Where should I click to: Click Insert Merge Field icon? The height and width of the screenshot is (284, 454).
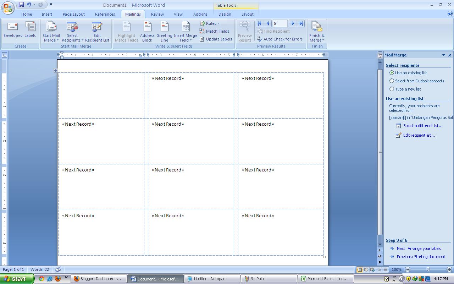click(186, 27)
